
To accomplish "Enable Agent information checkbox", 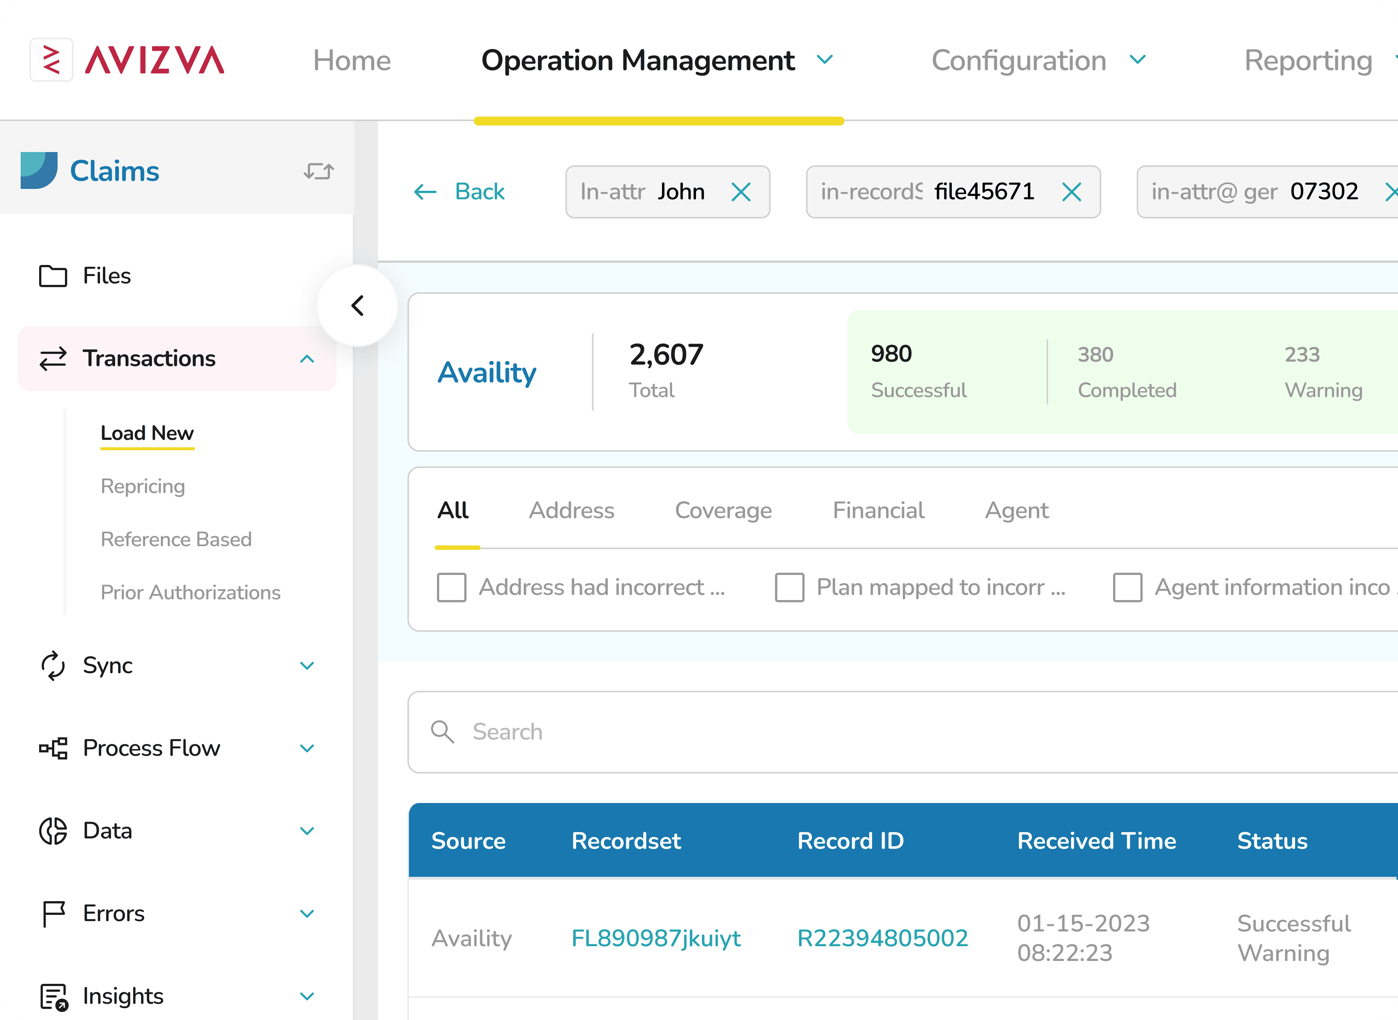I will tap(1127, 587).
